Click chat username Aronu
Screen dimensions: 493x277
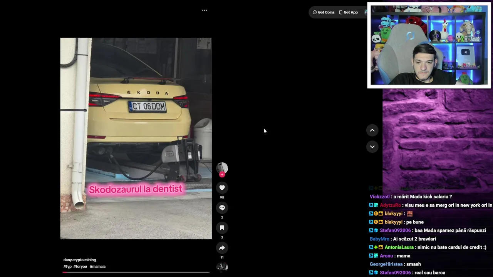coord(386,256)
